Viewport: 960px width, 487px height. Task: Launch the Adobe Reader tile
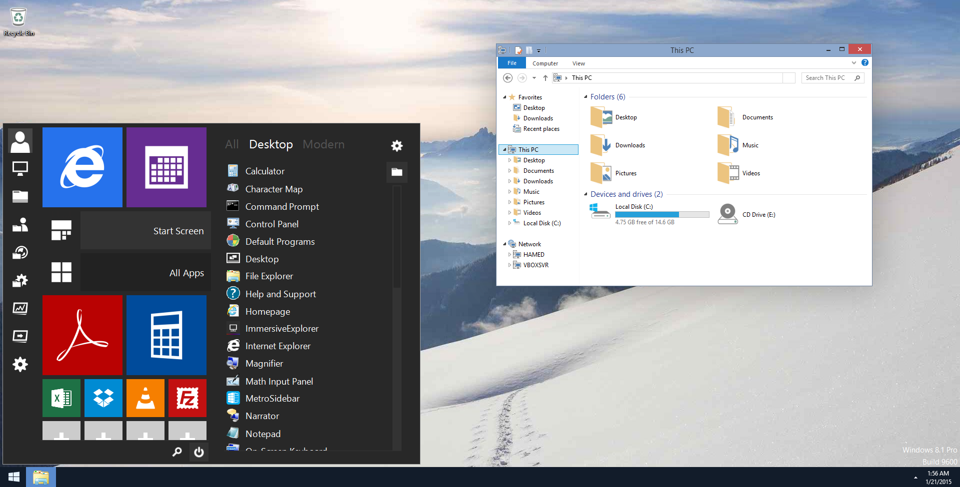click(x=82, y=335)
